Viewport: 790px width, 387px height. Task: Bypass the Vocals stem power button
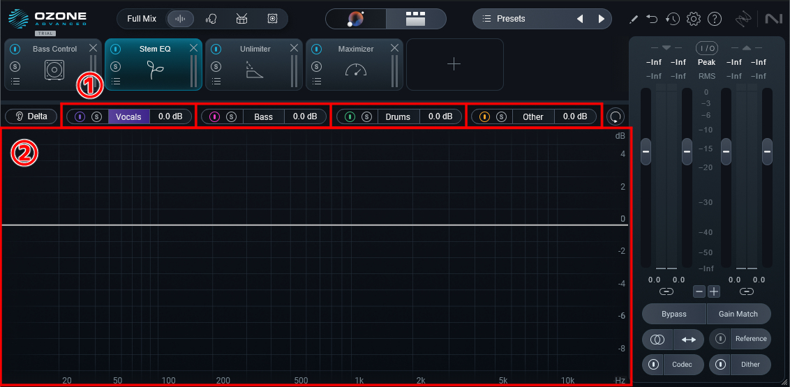point(80,116)
